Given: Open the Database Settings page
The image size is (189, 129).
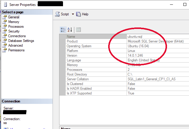Looking at the screenshot, I should tap(21, 41).
